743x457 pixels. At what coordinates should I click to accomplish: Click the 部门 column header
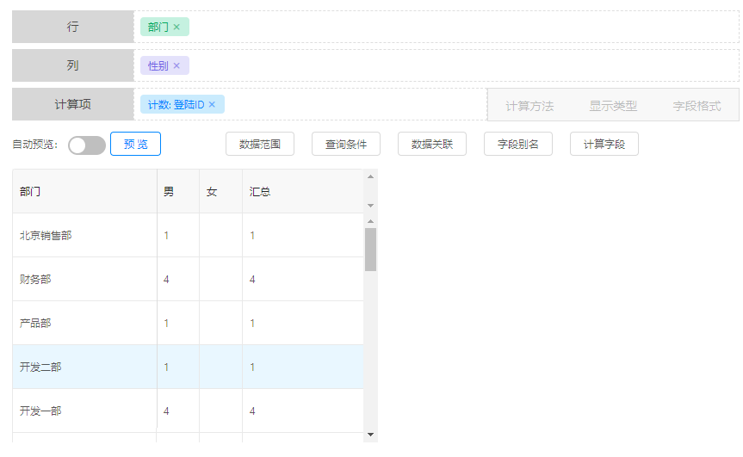click(x=31, y=191)
